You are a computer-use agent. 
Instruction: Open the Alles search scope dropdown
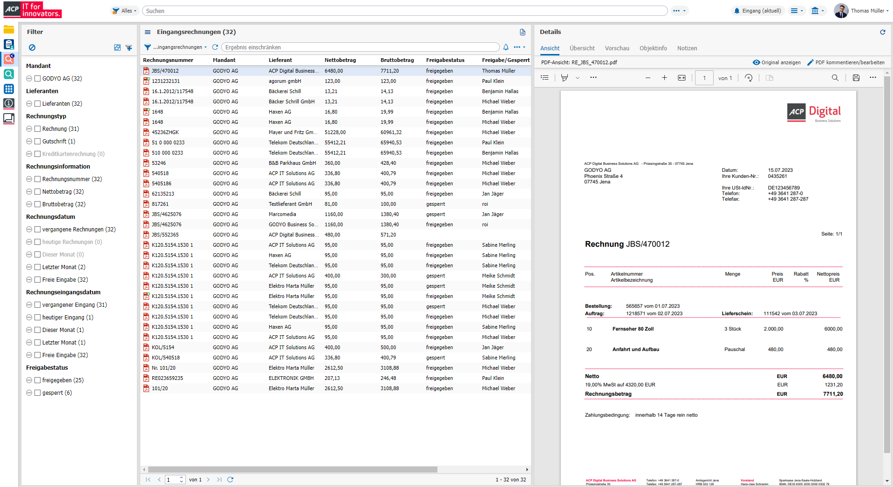pos(125,11)
